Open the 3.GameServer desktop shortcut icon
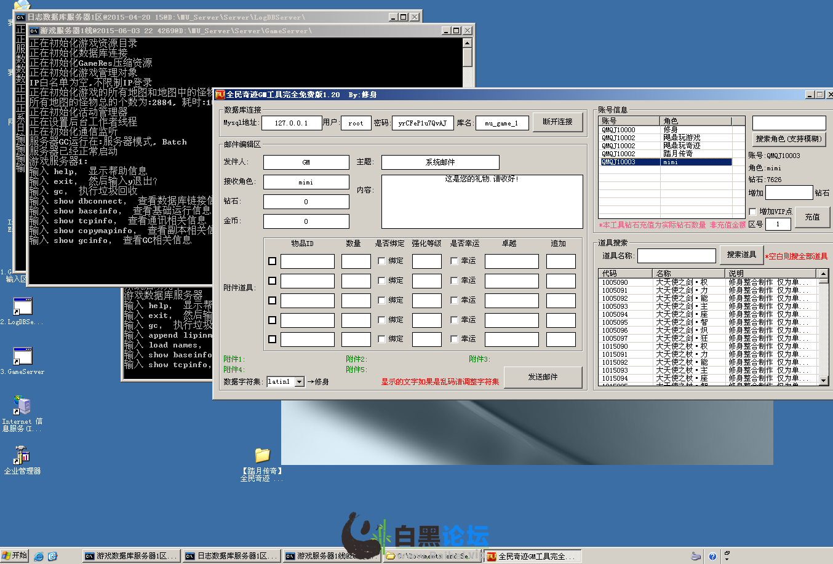The width and height of the screenshot is (833, 564). point(23,357)
